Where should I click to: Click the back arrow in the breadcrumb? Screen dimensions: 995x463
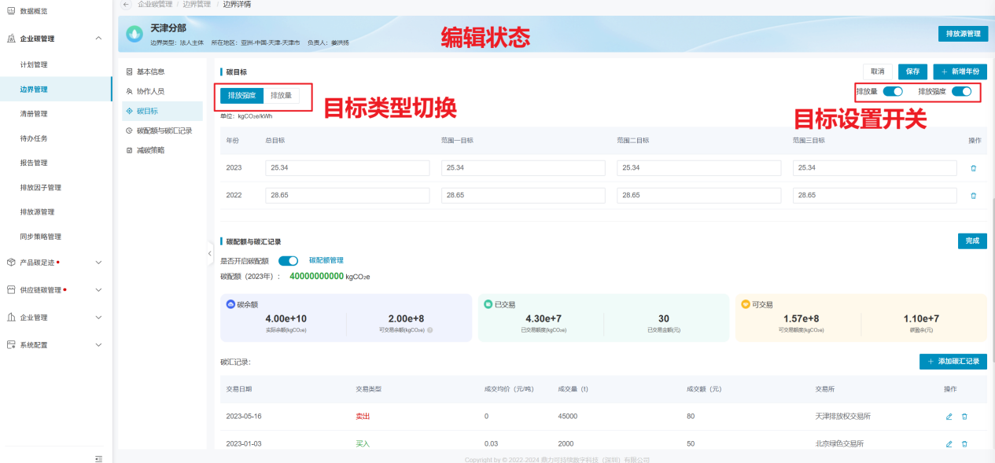pyautogui.click(x=126, y=5)
